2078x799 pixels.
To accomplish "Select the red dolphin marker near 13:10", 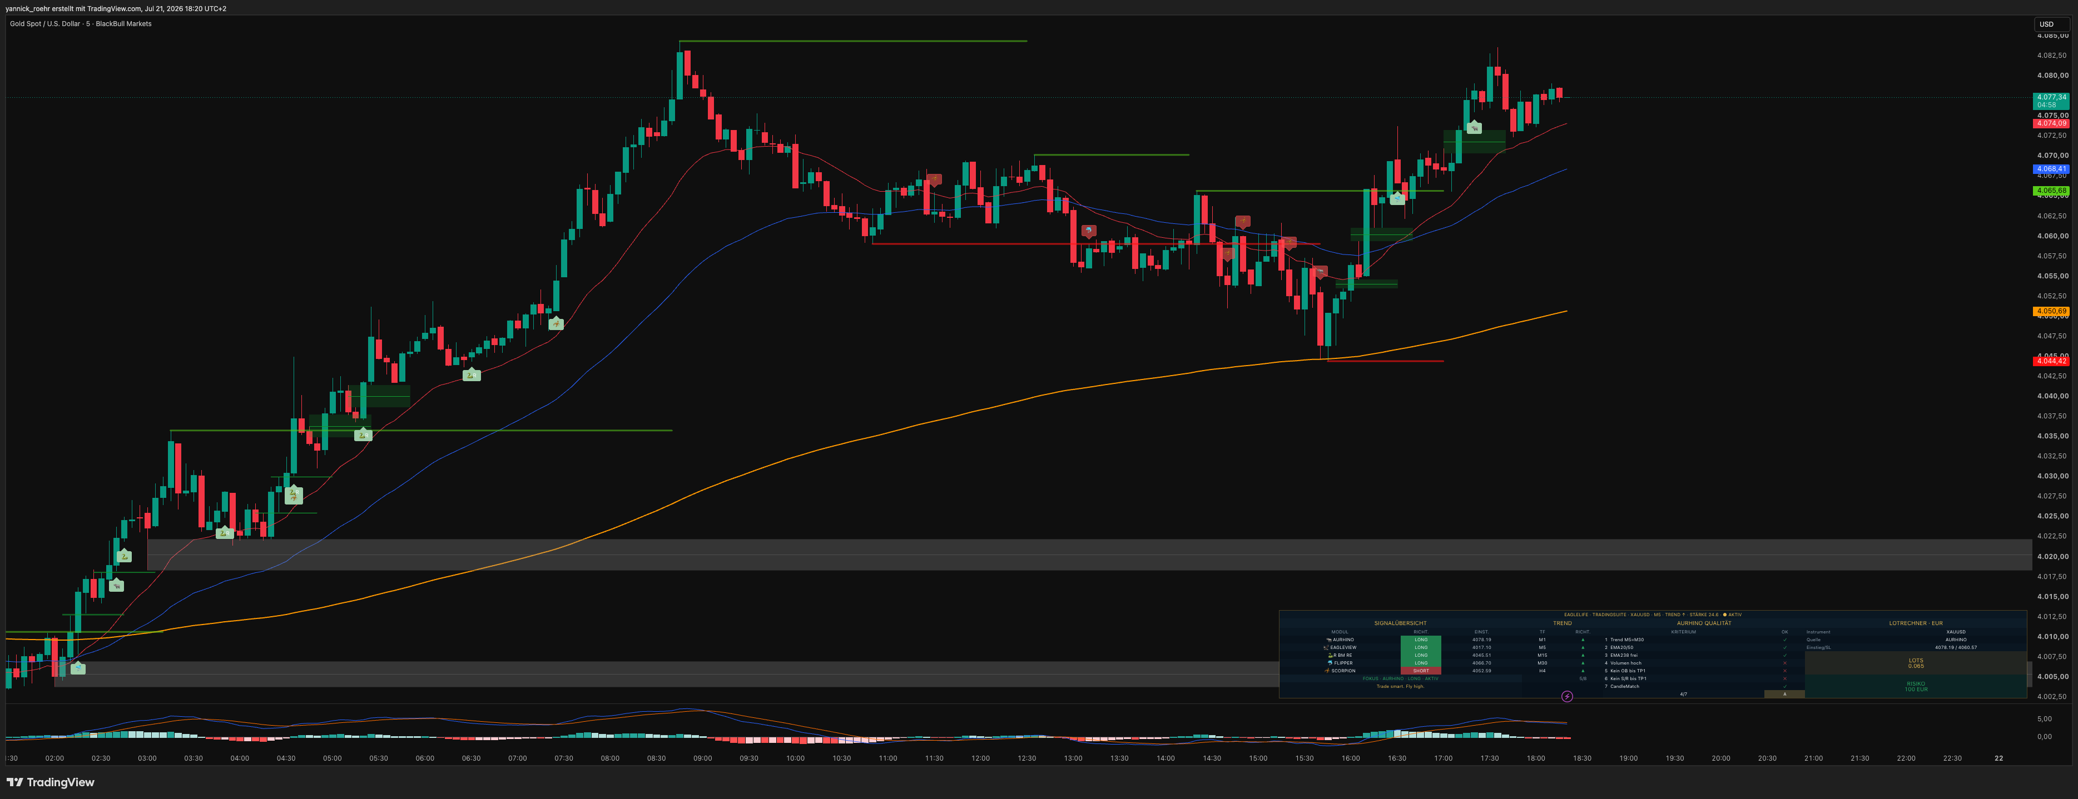I will [1088, 231].
